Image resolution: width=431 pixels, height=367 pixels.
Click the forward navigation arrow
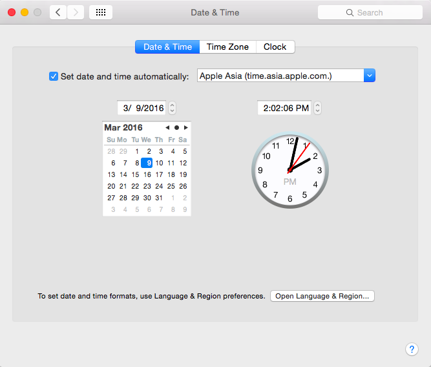pos(76,12)
